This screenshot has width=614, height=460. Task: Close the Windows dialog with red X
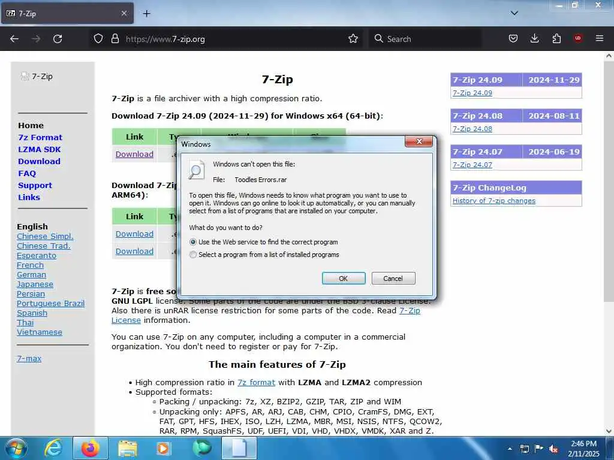pyautogui.click(x=419, y=141)
